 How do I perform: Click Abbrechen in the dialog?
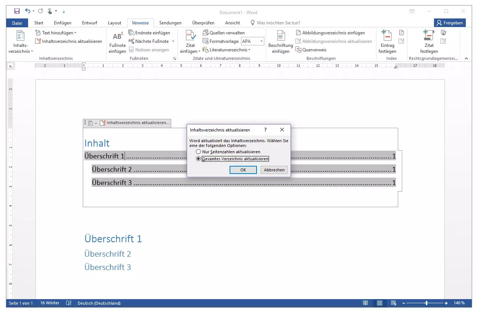point(274,170)
